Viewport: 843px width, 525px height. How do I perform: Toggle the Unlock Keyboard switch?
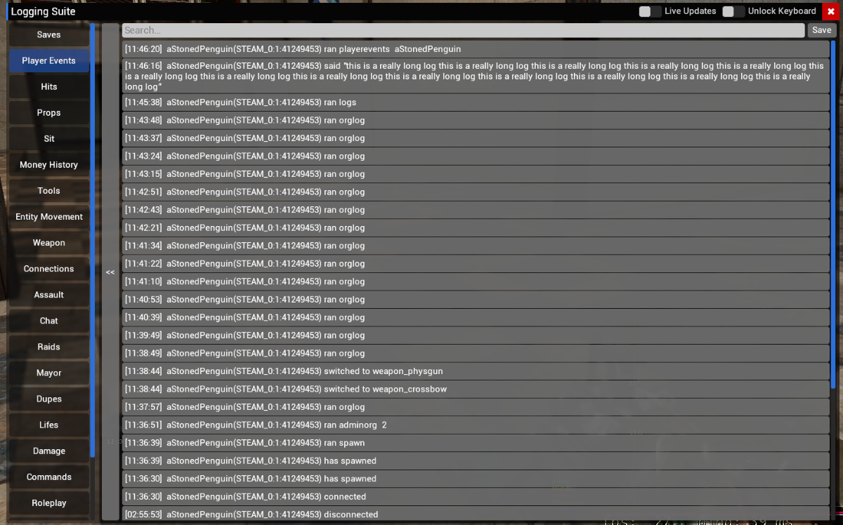point(735,11)
